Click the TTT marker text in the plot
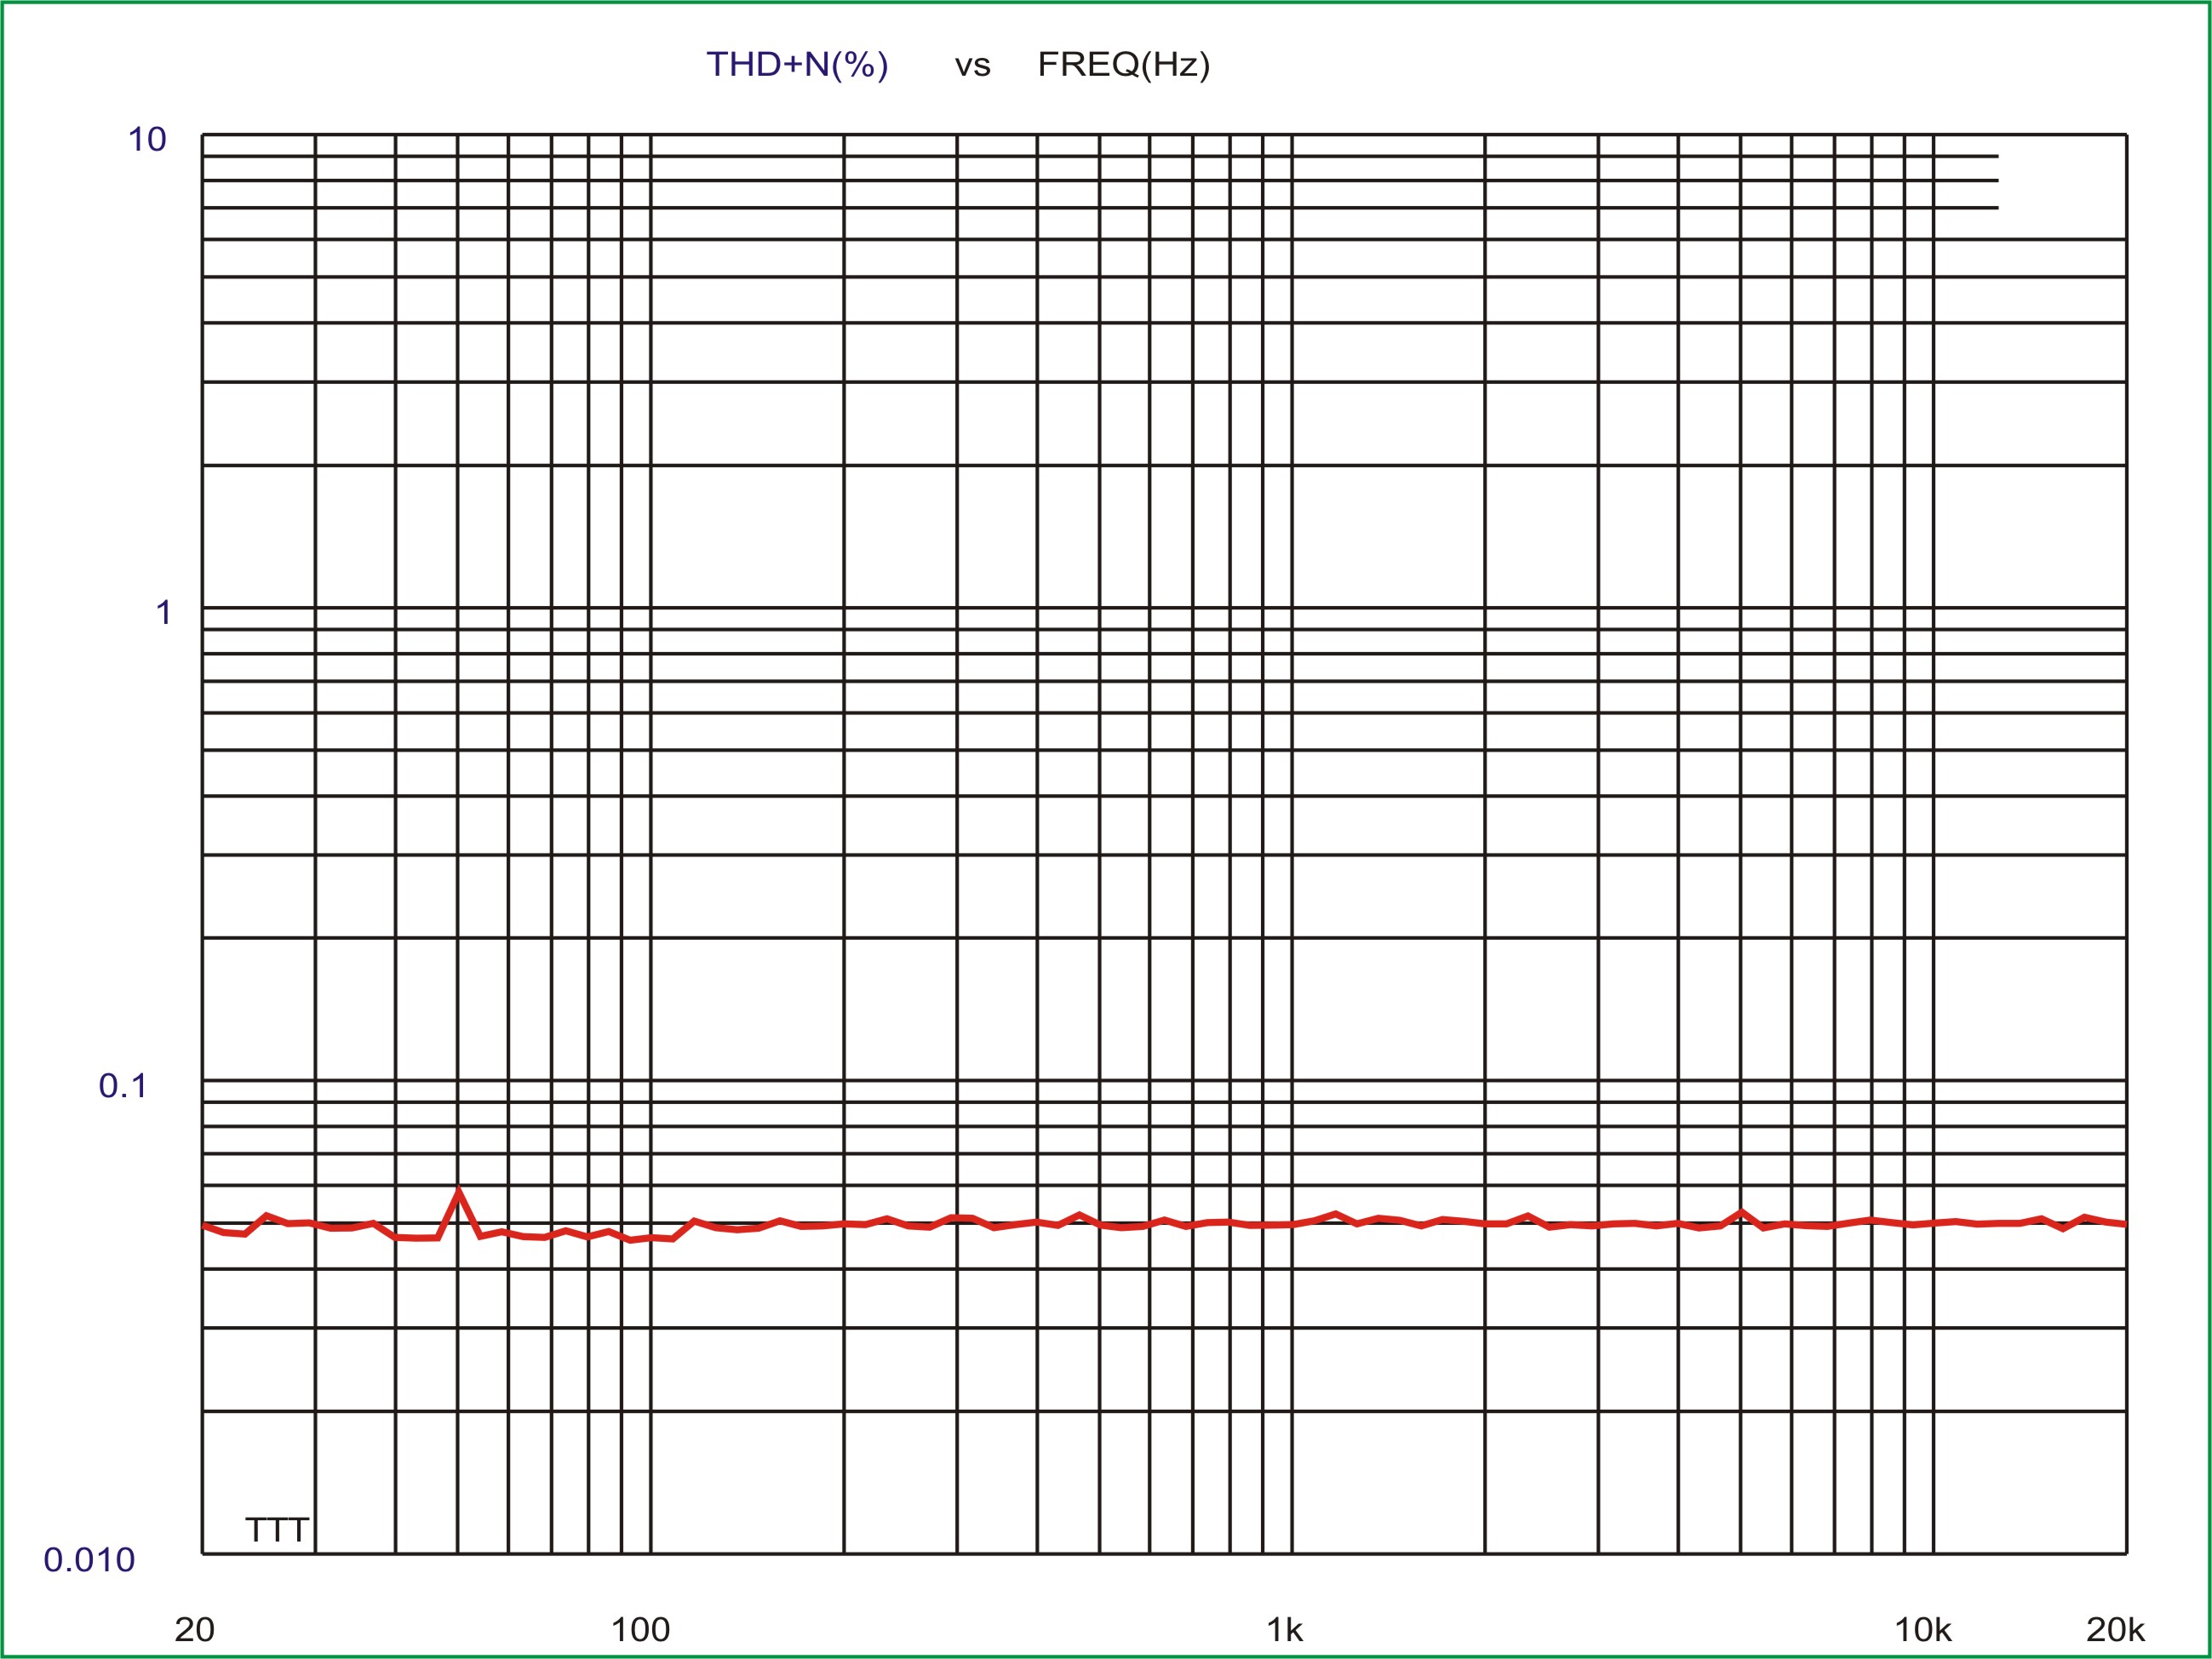Viewport: 2212px width, 1659px height. click(277, 1530)
